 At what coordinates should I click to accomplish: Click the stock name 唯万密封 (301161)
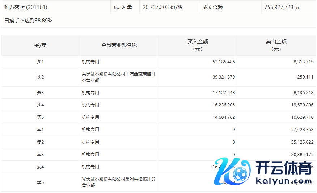26,7
